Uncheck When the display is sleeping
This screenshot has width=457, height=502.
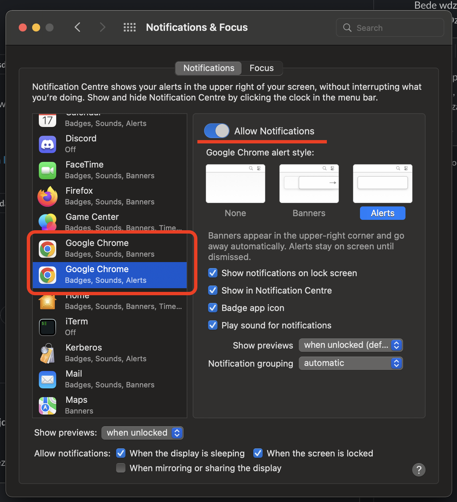[121, 453]
